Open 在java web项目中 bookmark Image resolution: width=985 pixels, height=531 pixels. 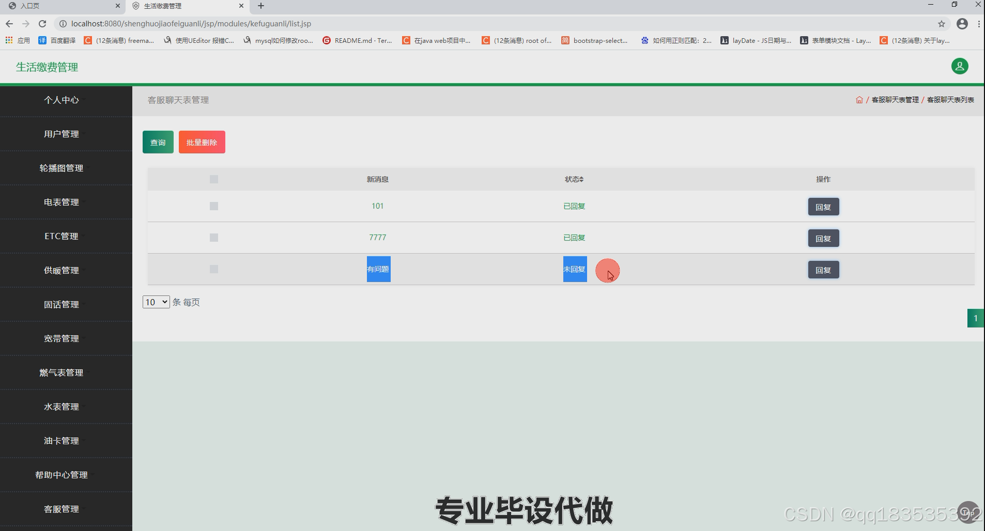437,40
